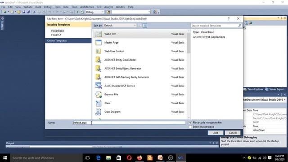This screenshot has width=288, height=162.
Task: Select Visual C# in Installed Templates
Action: click(56, 35)
